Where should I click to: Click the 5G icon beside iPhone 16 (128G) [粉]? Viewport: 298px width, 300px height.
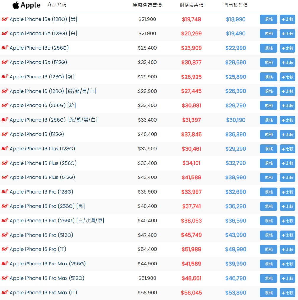pyautogui.click(x=5, y=76)
